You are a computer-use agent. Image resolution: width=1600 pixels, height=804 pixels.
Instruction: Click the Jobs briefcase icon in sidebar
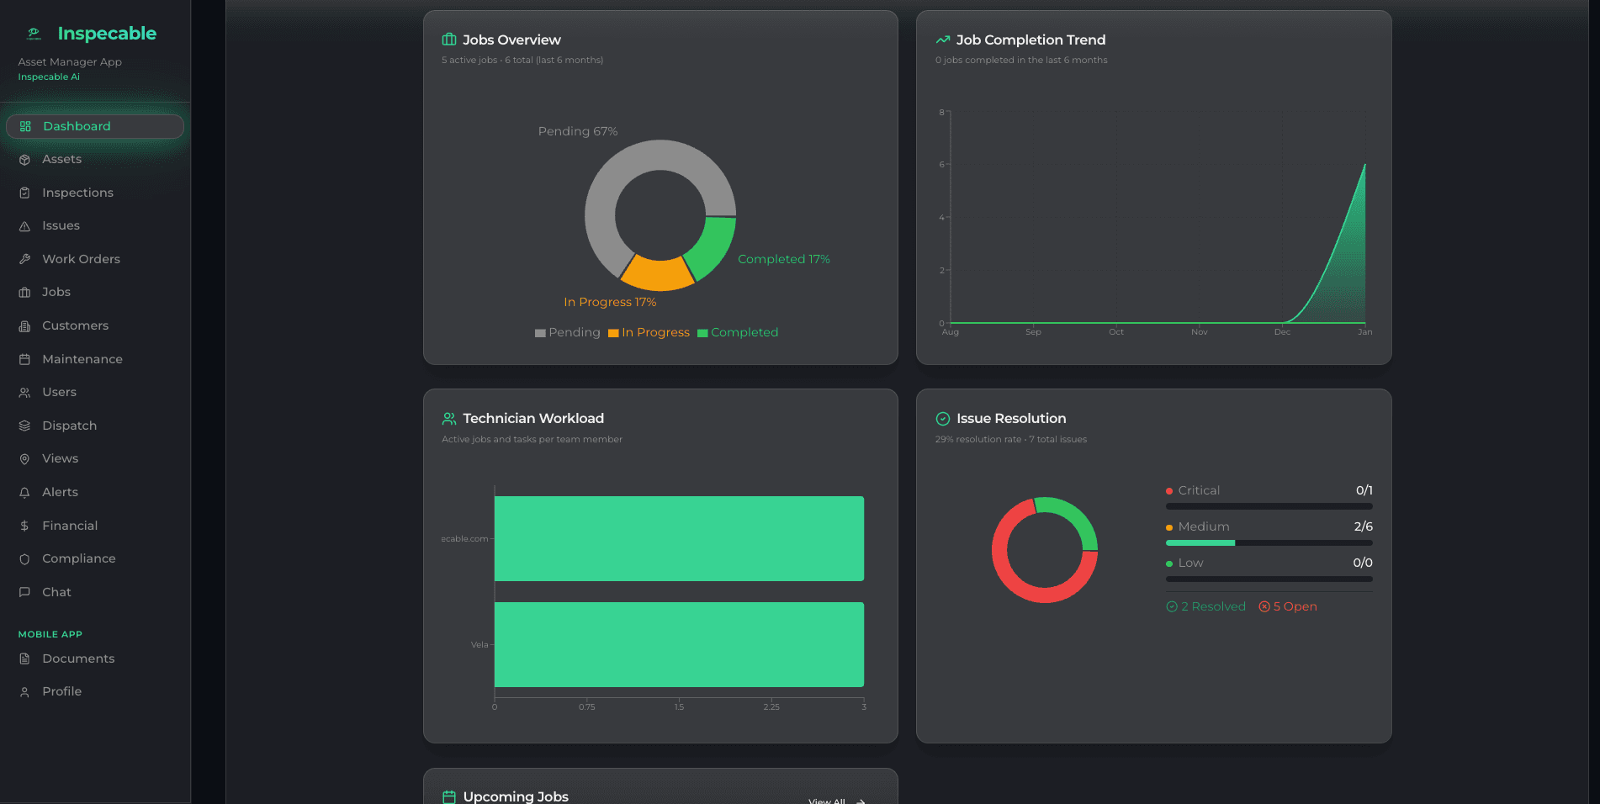pos(24,293)
